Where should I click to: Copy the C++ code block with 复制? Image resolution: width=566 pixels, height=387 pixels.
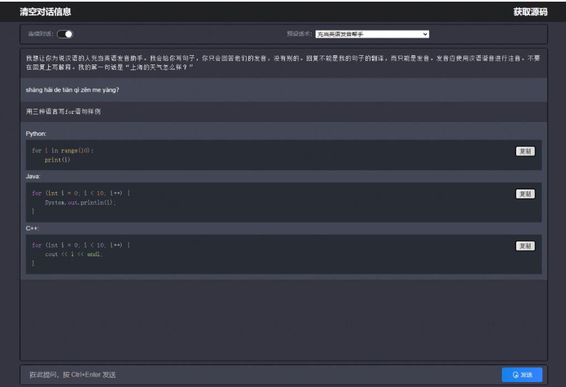point(525,246)
